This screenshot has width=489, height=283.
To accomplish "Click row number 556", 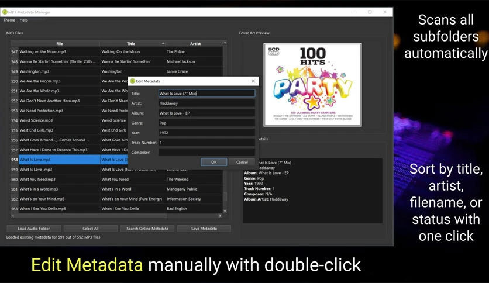I will tap(15, 140).
